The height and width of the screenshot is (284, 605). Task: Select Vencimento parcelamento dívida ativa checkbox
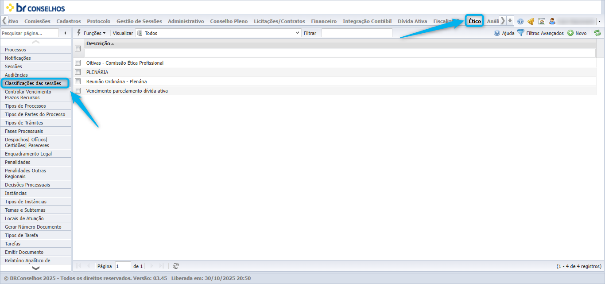[78, 91]
